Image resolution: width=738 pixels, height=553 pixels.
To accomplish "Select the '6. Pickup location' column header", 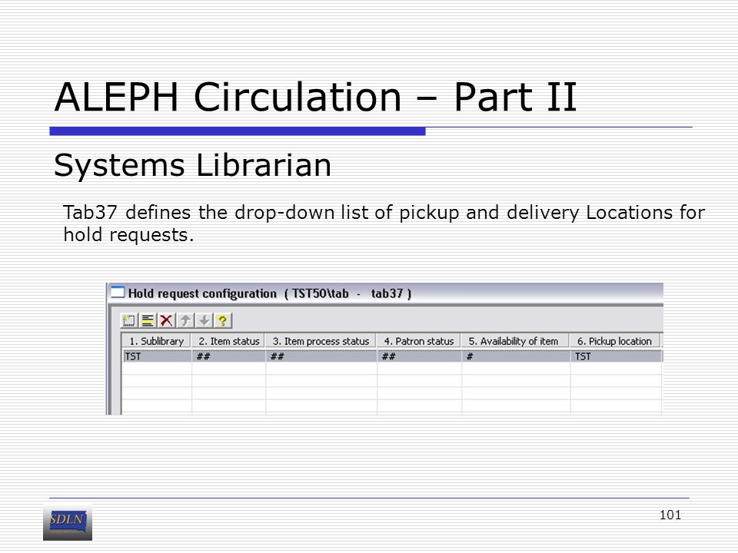I will (615, 341).
